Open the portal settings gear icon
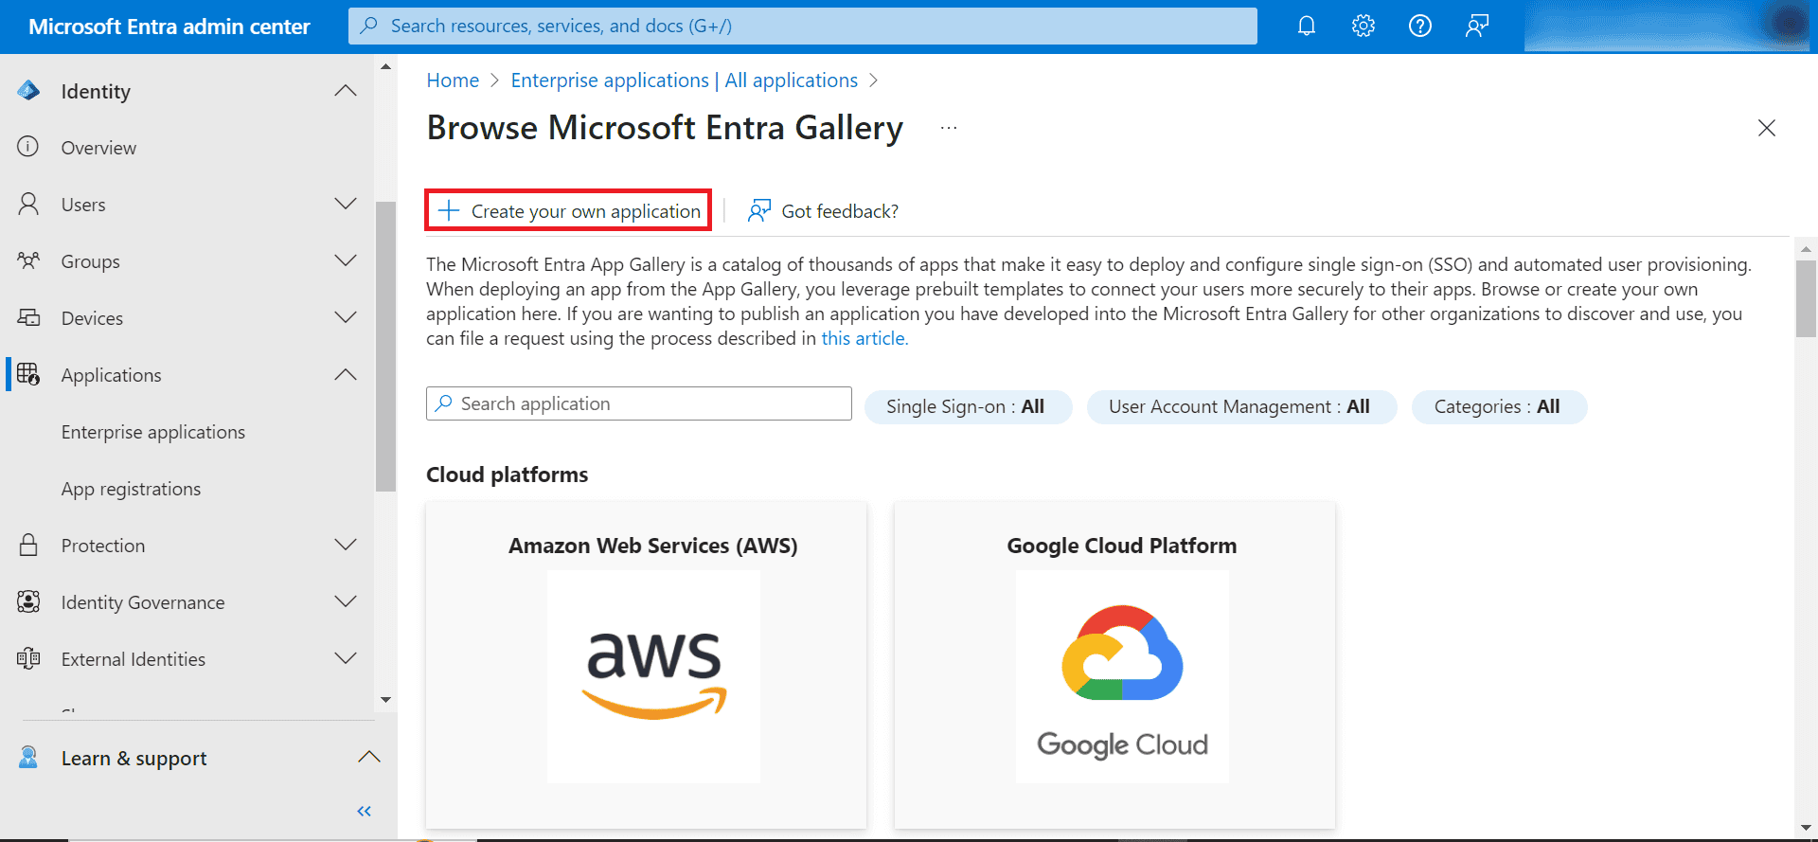Viewport: 1818px width, 842px height. coord(1363,26)
